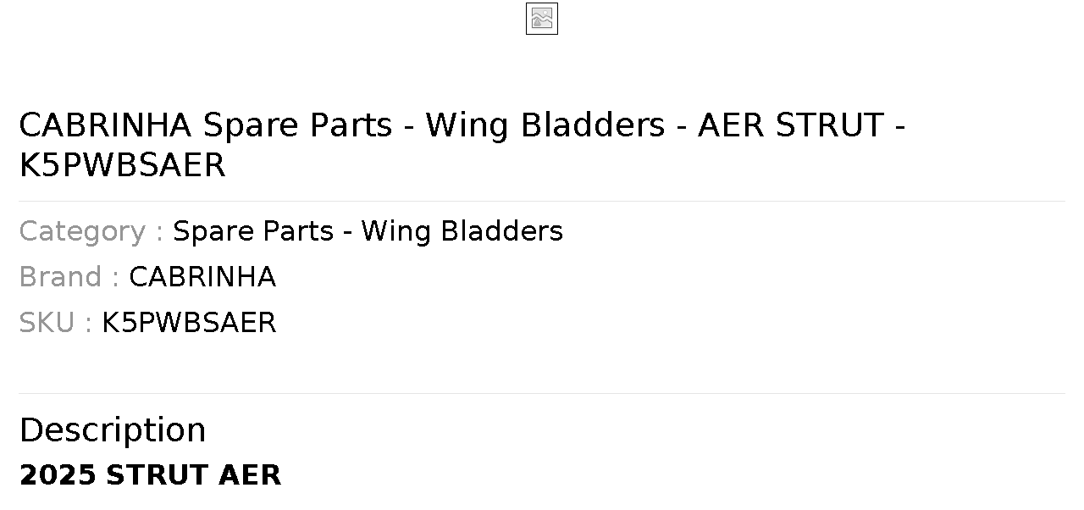Viewport: 1084px width, 510px height.
Task: Click "AER" at the end of the description line
Action: point(250,475)
